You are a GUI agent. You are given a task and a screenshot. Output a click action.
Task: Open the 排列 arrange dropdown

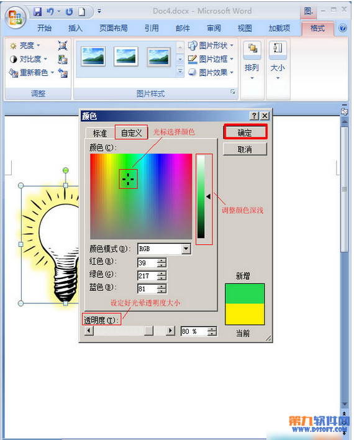tap(252, 60)
